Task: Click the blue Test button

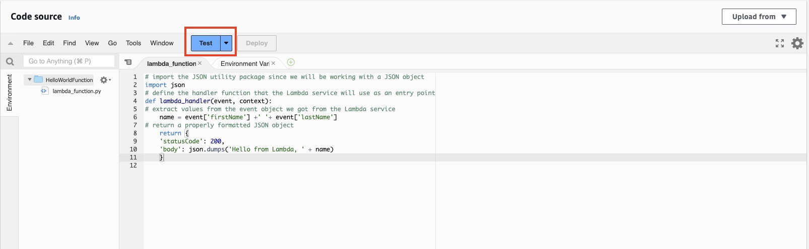Action: tap(206, 43)
